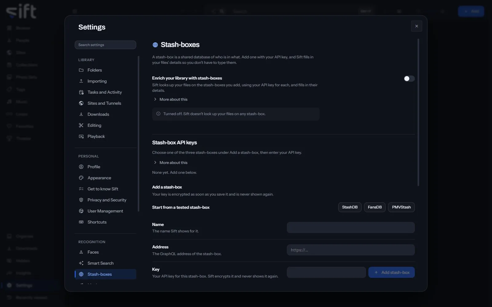
Task: Click the 'RECOGNITION' sidebar section label
Action: point(92,242)
